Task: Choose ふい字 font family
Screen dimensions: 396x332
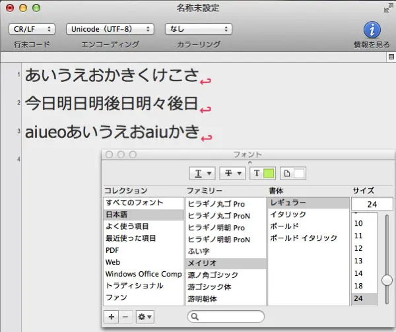Action: pyautogui.click(x=226, y=251)
